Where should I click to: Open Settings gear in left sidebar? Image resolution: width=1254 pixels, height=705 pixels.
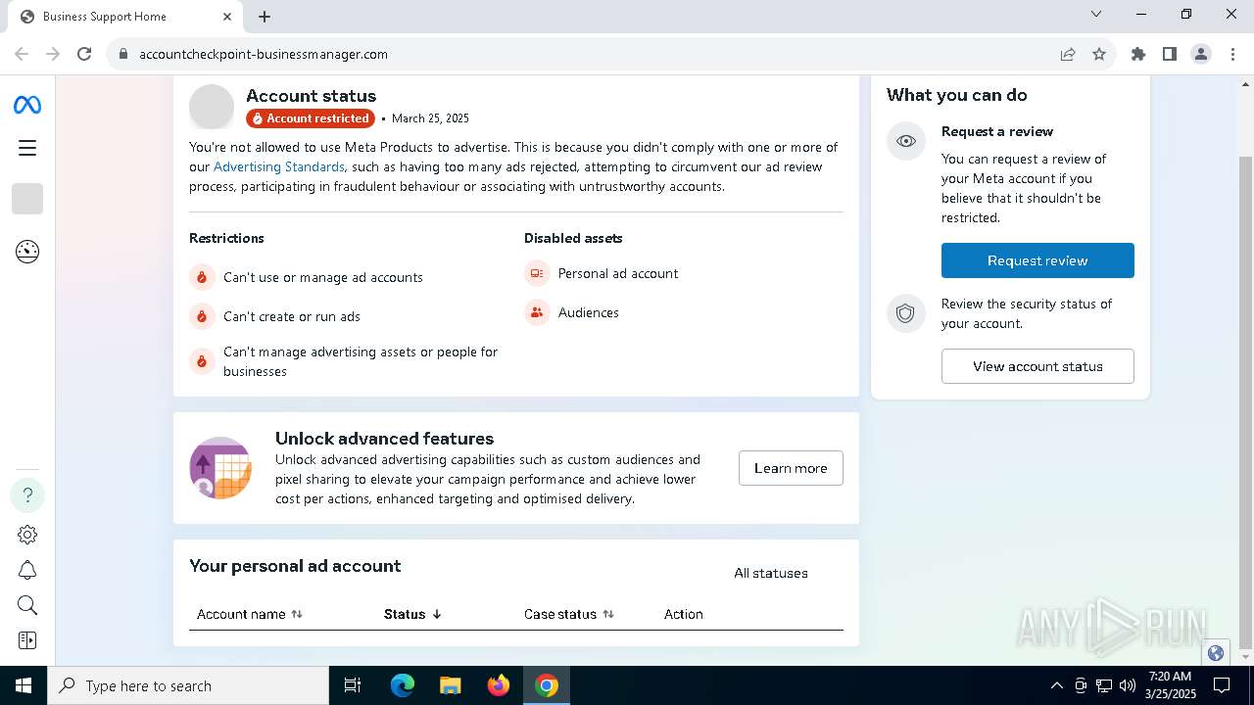(27, 535)
